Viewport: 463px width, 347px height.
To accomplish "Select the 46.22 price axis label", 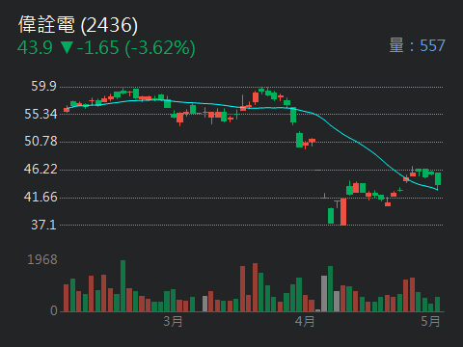I will point(41,169).
